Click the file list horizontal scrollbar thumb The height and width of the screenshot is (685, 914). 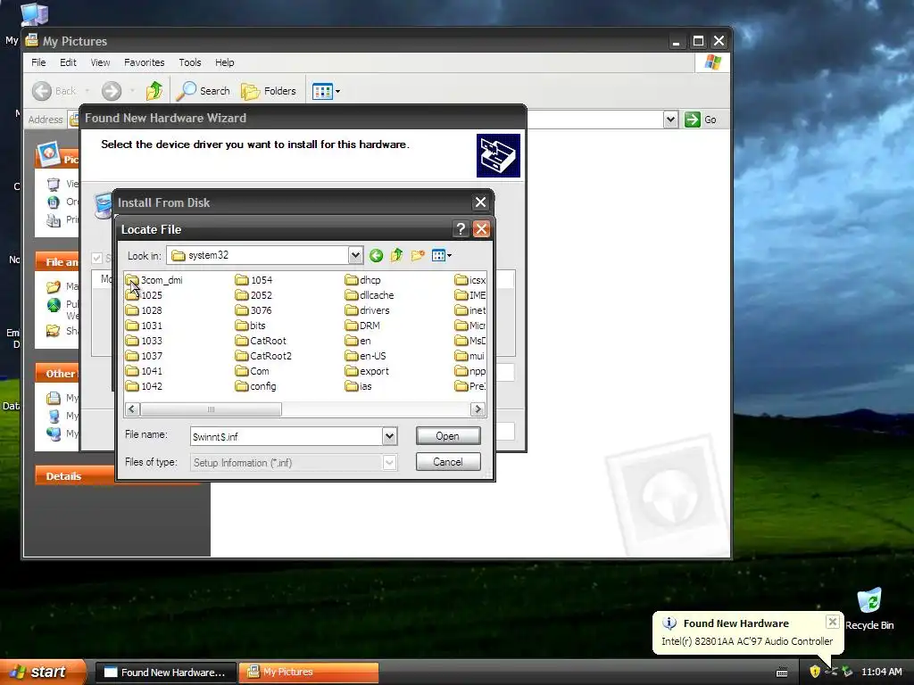tap(211, 409)
